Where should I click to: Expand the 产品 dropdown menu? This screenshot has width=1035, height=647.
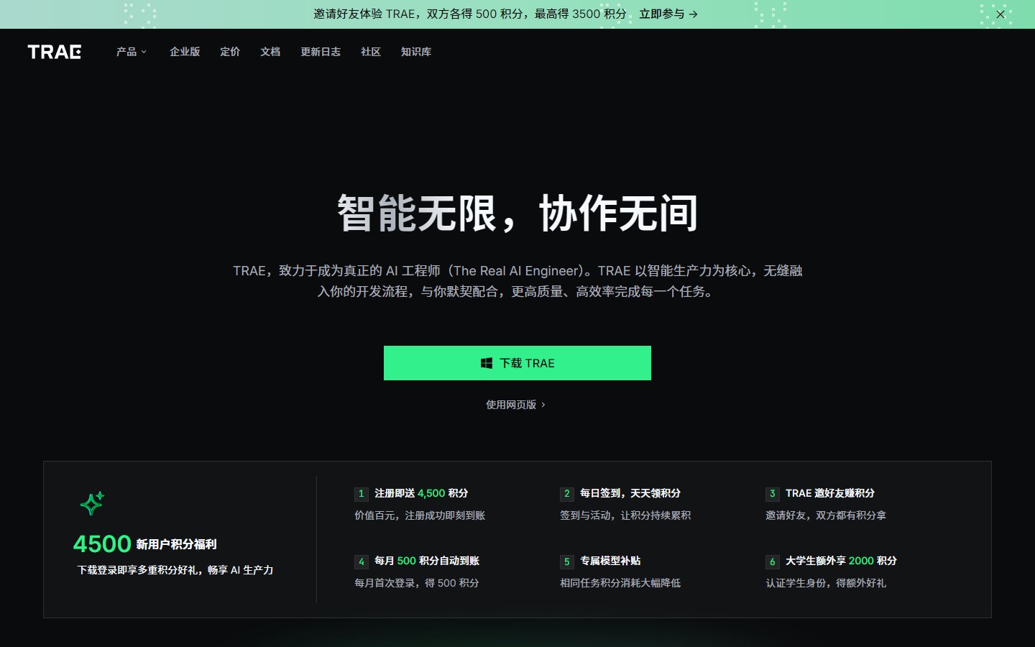click(x=132, y=52)
